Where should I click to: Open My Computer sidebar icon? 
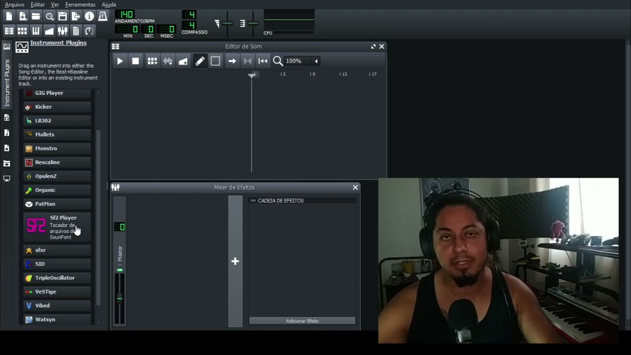7,178
